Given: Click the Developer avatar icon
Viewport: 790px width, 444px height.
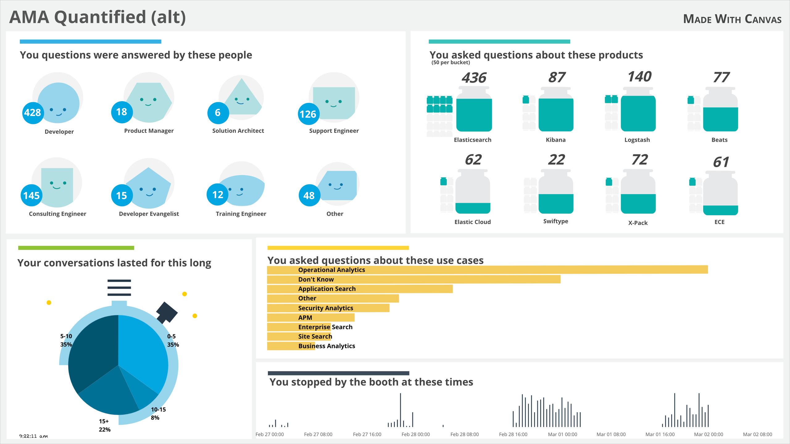Looking at the screenshot, I should [59, 102].
